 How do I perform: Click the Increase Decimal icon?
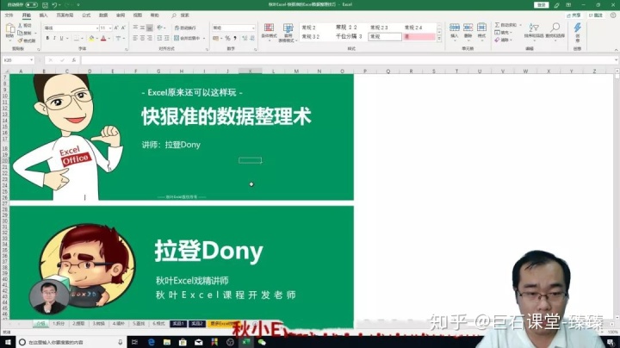click(x=245, y=39)
